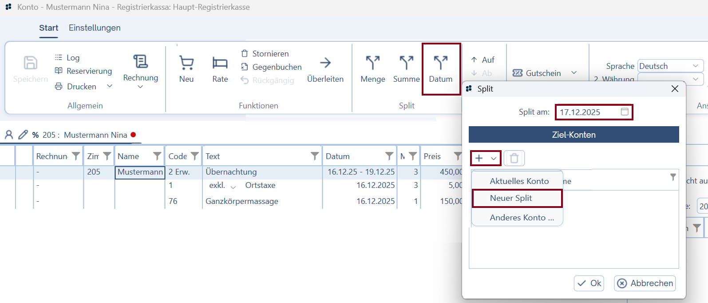Click the pencil edit icon beside account 205
Screen dimensions: 708x303
[23, 135]
